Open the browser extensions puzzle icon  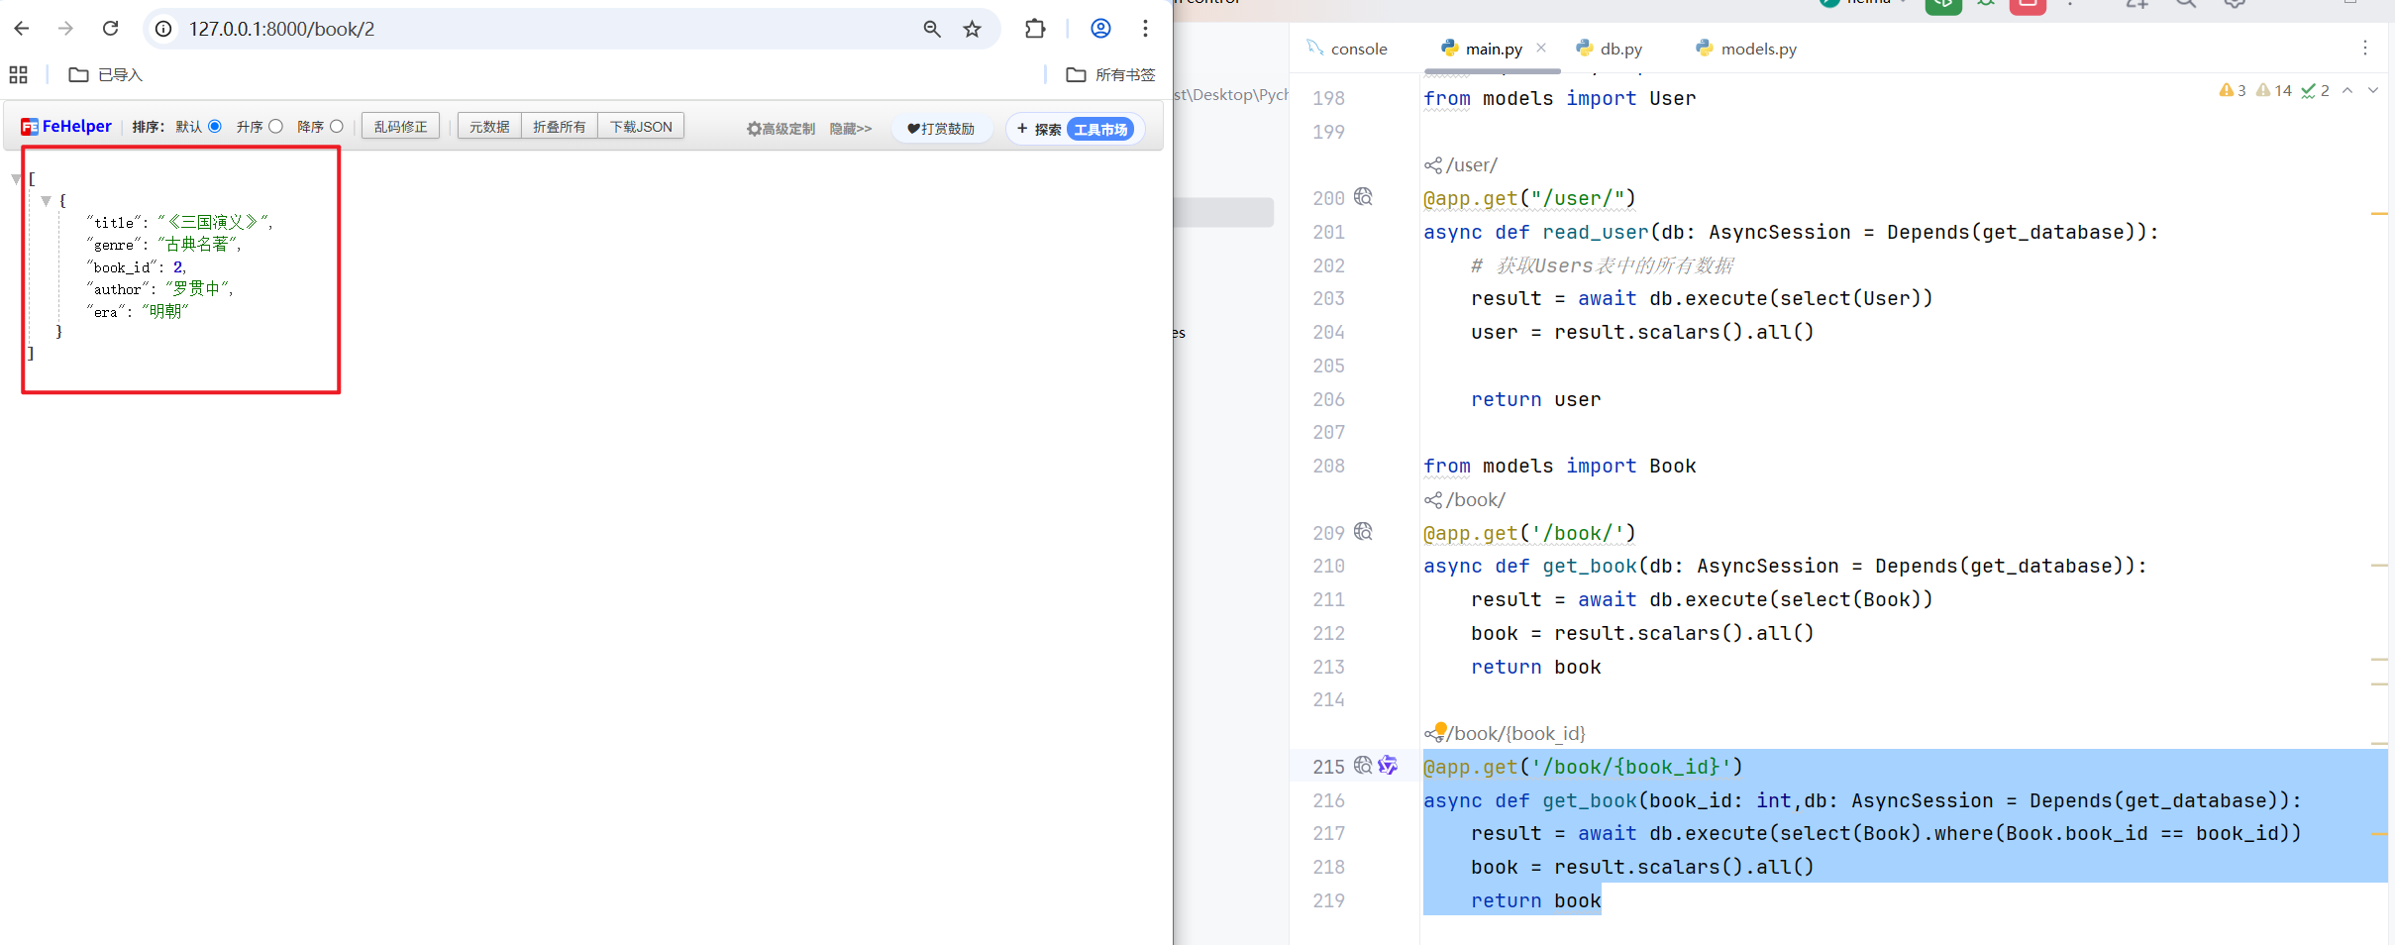tap(1035, 29)
